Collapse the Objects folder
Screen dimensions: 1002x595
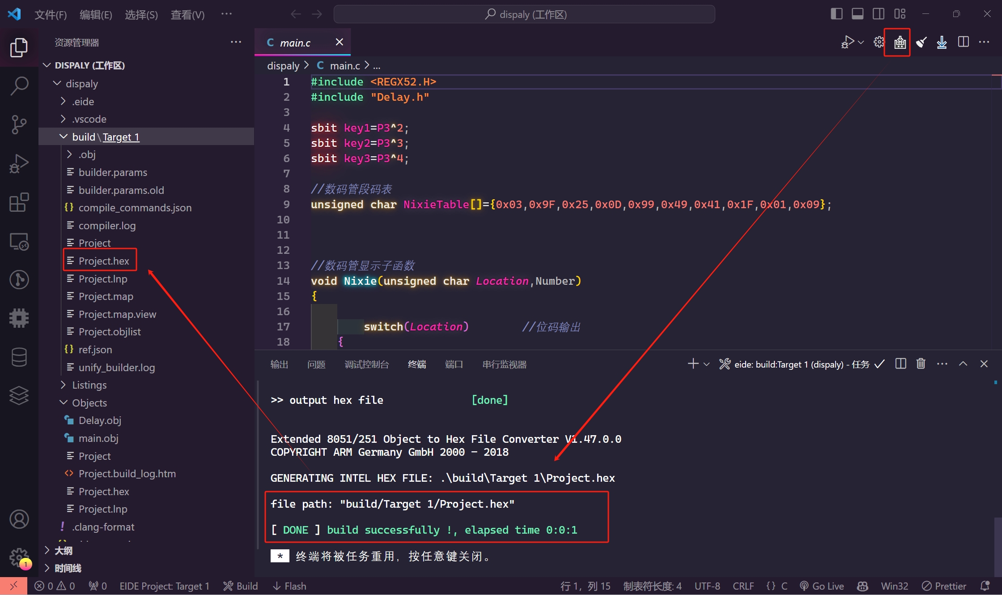(64, 403)
